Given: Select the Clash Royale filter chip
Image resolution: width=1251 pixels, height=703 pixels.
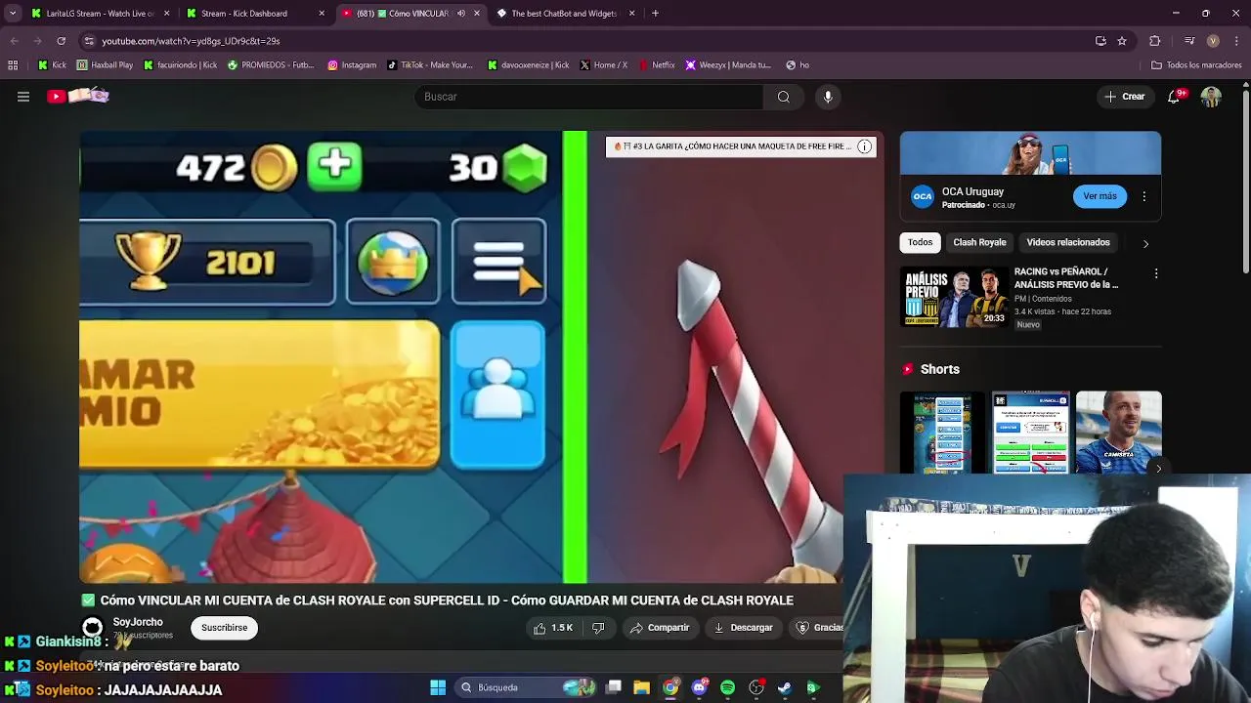Looking at the screenshot, I should pos(979,242).
